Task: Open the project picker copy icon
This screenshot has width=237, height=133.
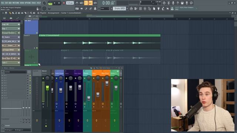Action: [x=154, y=8]
